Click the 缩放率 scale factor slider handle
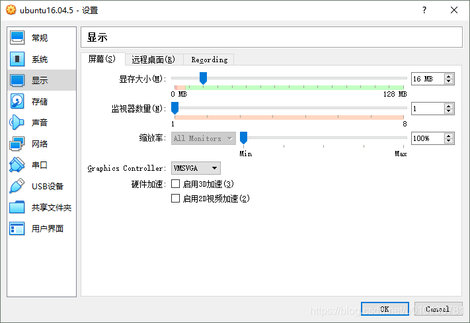Image resolution: width=470 pixels, height=323 pixels. click(x=244, y=138)
